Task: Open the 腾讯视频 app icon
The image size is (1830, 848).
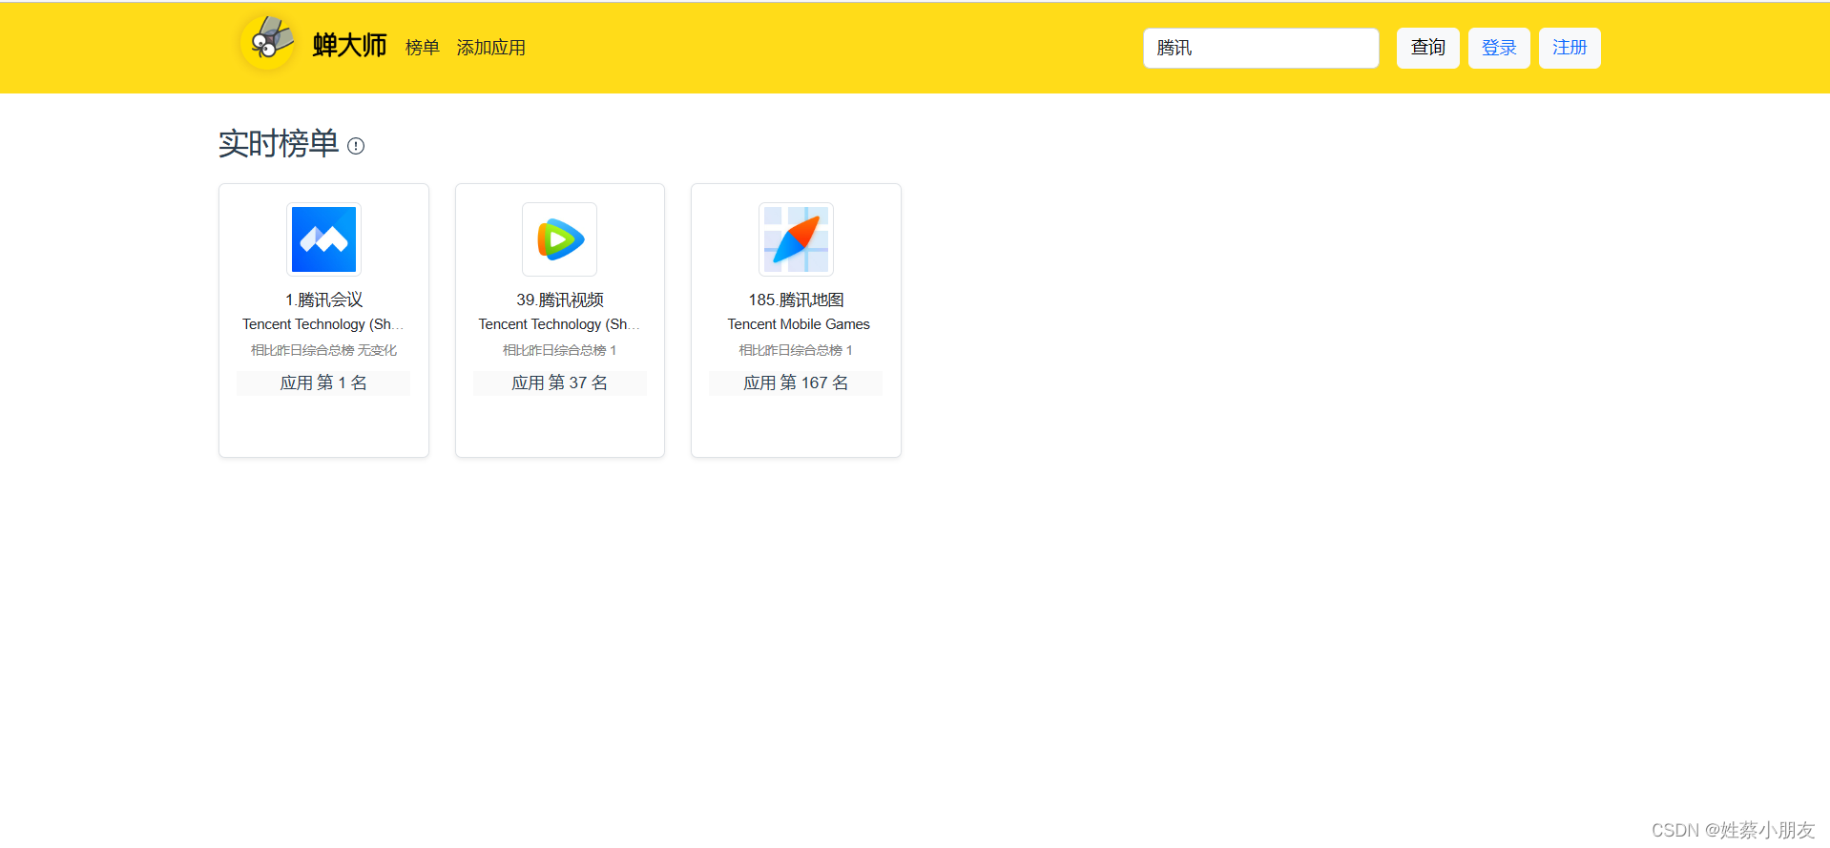Action: click(x=560, y=239)
